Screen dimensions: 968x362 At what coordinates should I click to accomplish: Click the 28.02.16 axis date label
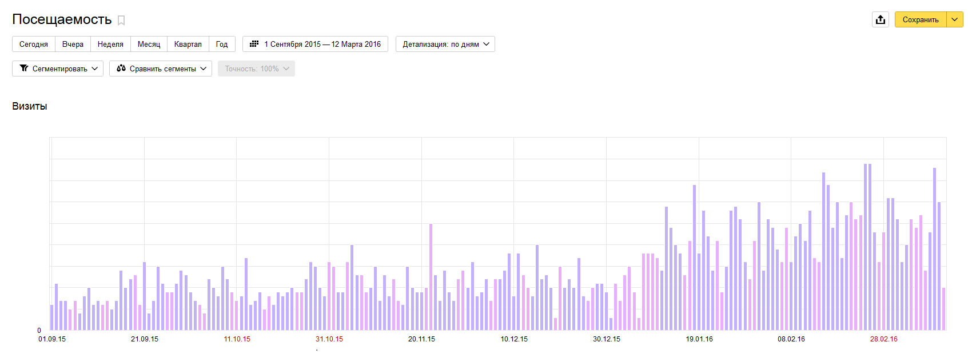[884, 339]
